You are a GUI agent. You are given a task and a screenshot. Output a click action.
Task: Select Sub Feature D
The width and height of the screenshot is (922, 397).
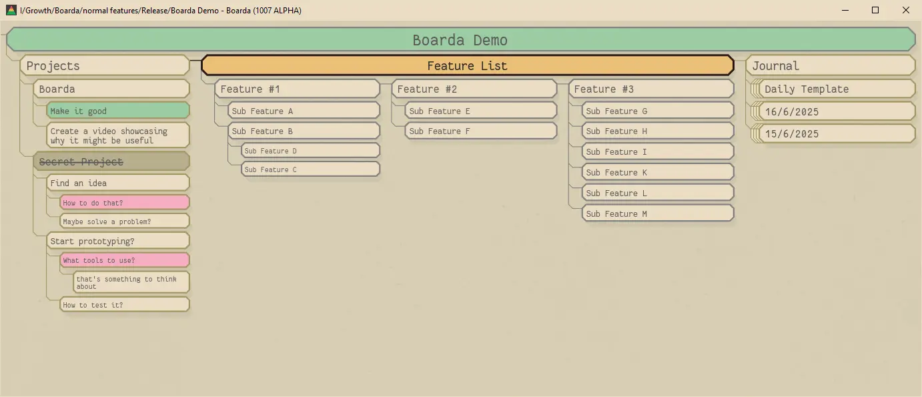(x=310, y=151)
